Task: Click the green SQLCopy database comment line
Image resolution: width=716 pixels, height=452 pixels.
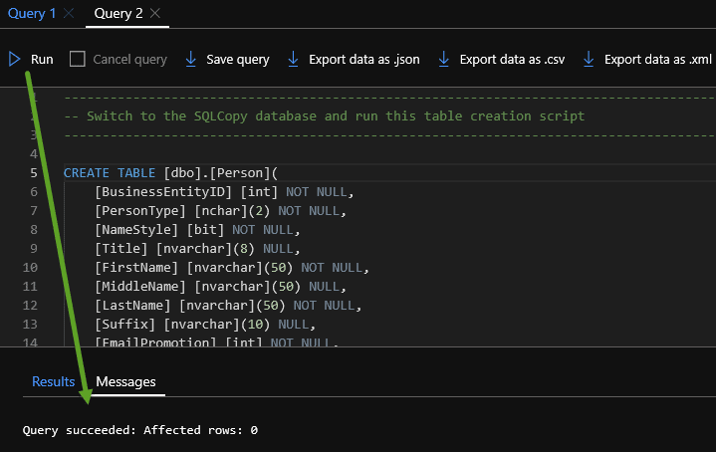Action: click(x=324, y=115)
